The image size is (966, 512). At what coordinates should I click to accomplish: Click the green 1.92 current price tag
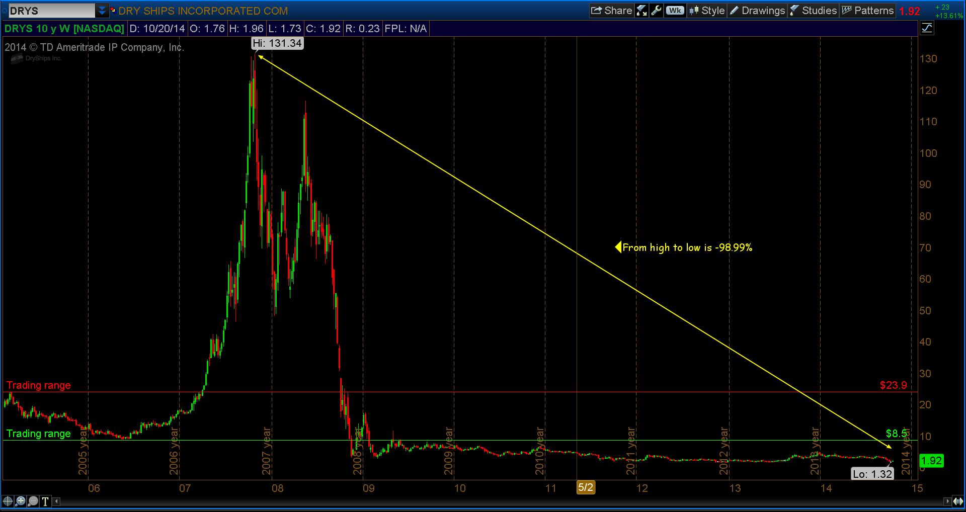coord(931,460)
